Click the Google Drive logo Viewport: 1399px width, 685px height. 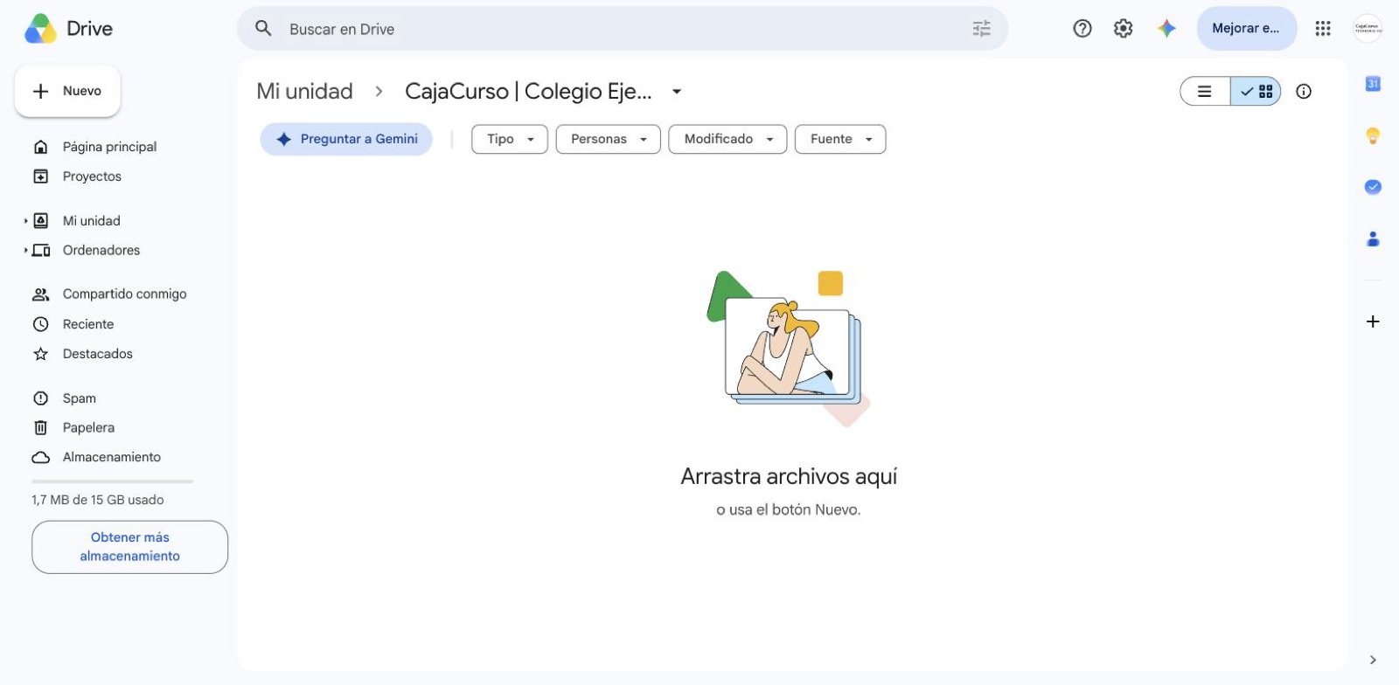pos(40,29)
